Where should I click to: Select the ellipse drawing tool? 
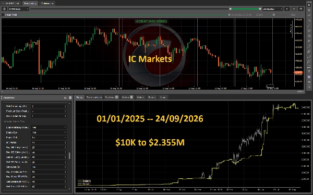point(309,62)
